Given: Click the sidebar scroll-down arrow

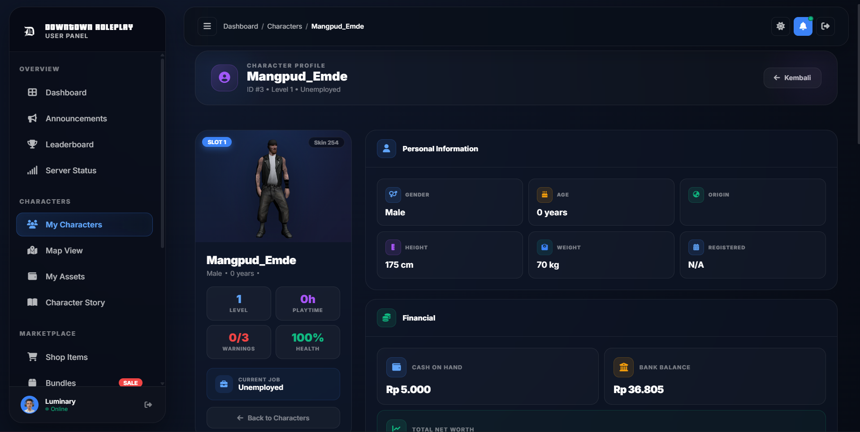Looking at the screenshot, I should tap(162, 384).
